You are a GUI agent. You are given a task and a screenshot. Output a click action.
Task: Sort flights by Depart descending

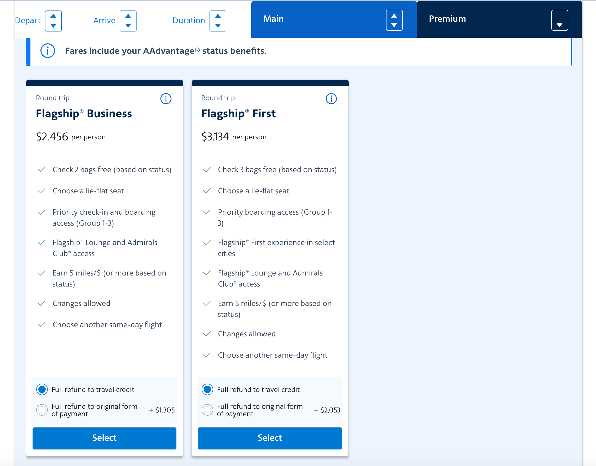pyautogui.click(x=53, y=26)
